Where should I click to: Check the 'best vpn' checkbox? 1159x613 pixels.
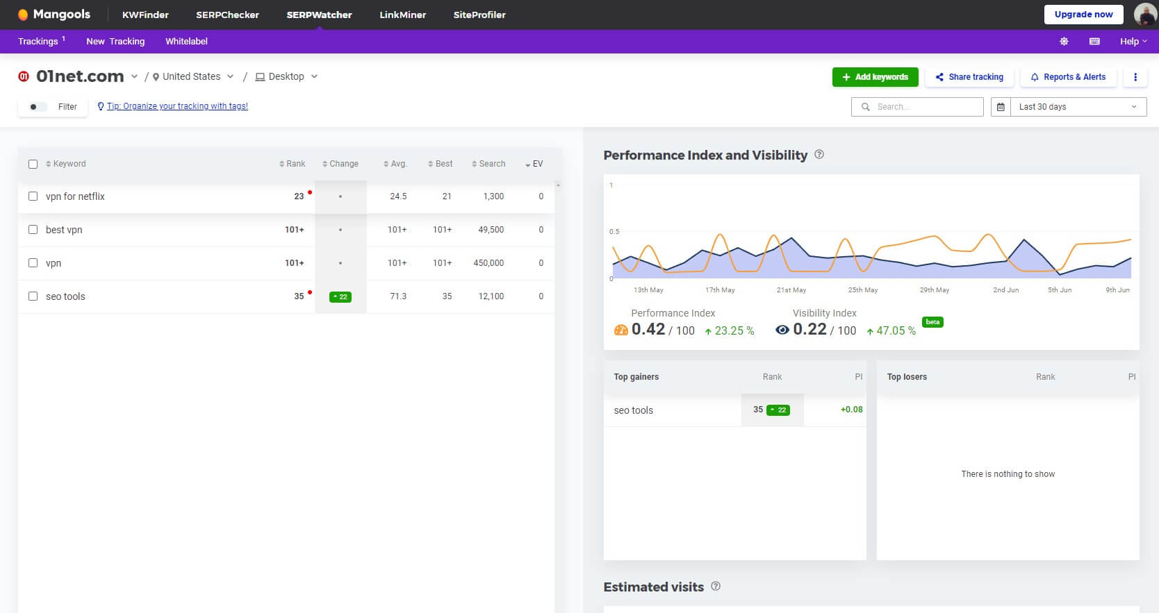(33, 230)
